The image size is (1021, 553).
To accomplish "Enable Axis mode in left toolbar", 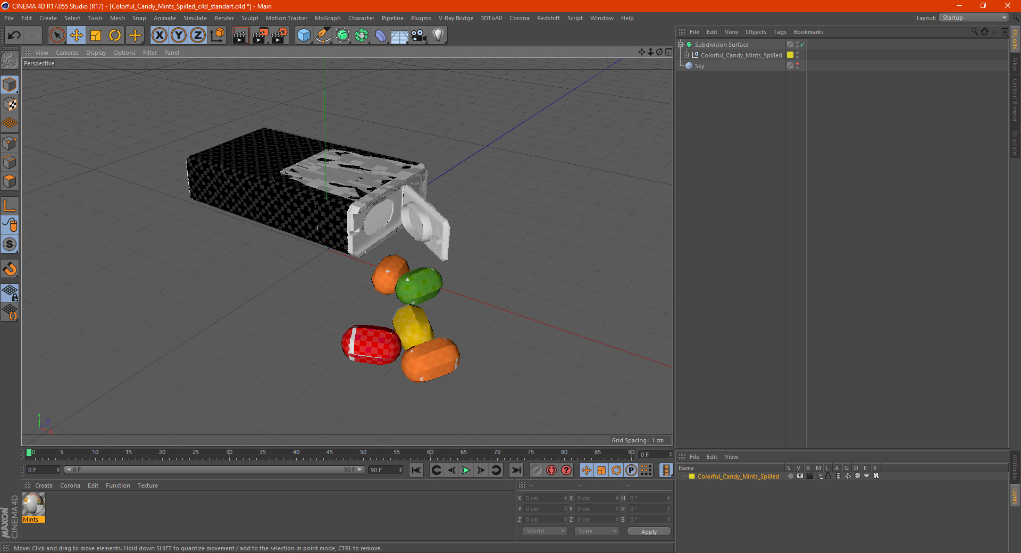I will tap(10, 206).
